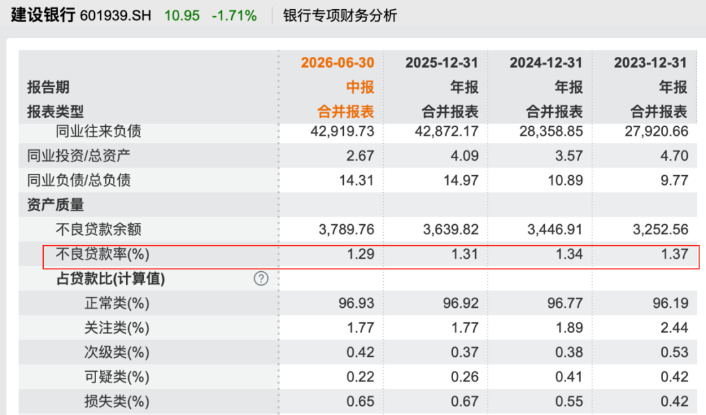Select the 2023-12-31 column header

point(650,63)
